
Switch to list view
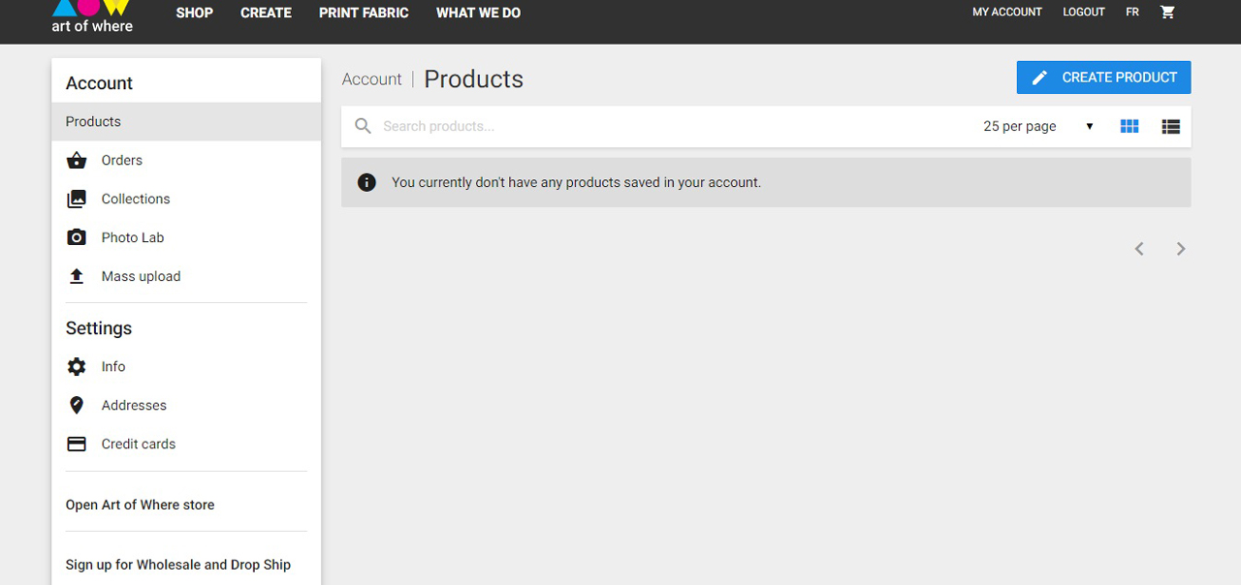point(1170,126)
